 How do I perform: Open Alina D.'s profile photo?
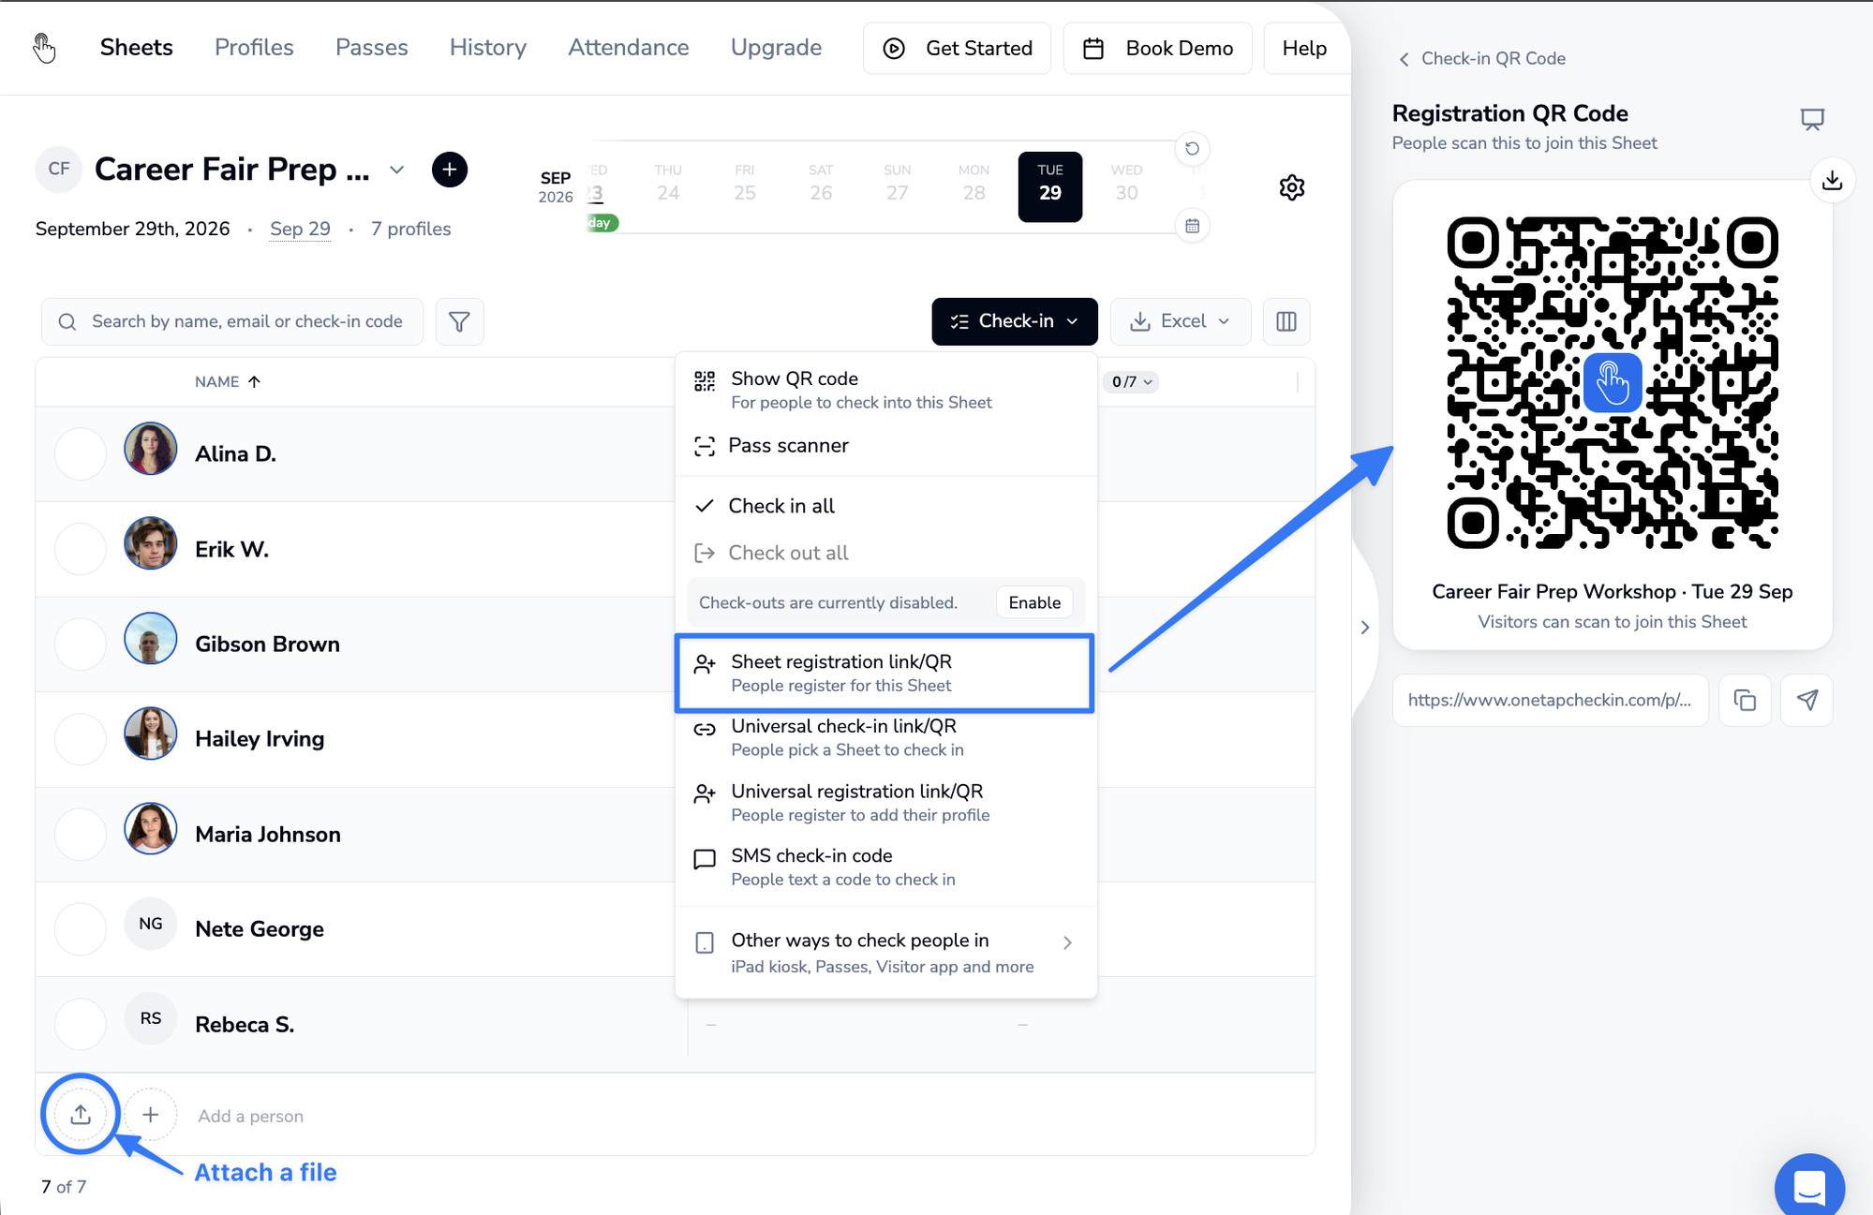[151, 449]
